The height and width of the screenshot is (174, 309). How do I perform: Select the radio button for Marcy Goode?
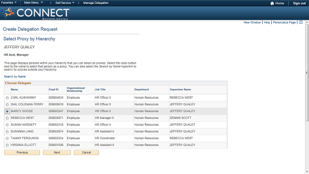(7, 112)
